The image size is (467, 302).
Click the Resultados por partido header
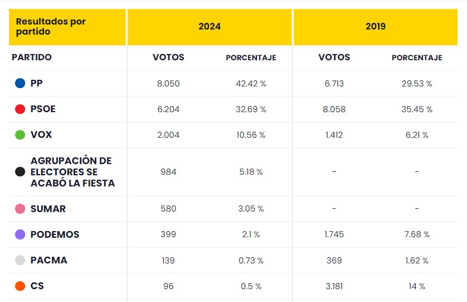(x=51, y=27)
